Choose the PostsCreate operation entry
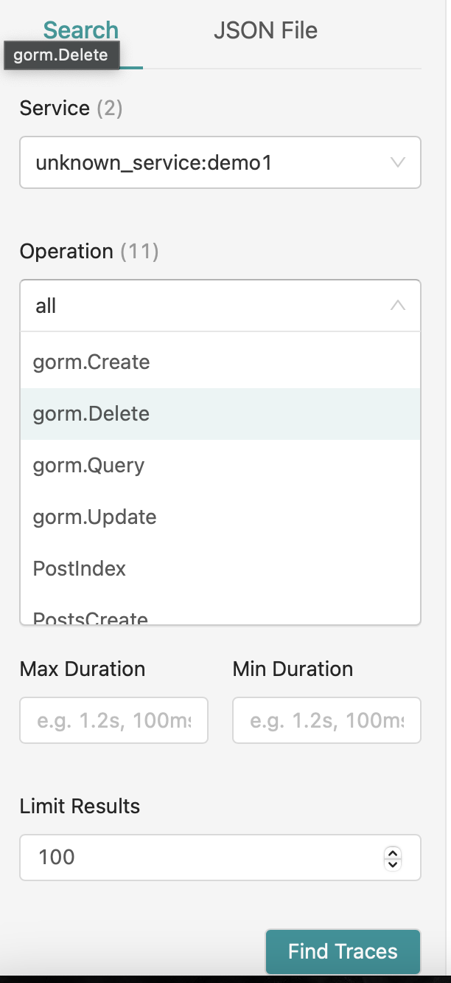The width and height of the screenshot is (451, 983). 91,617
